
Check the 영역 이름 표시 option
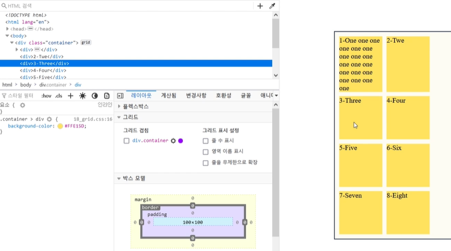pos(205,152)
